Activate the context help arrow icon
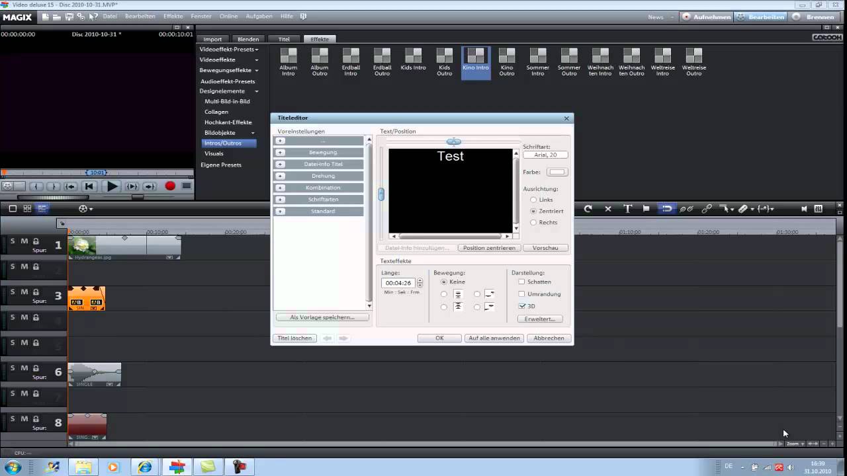Viewport: 847px width, 476px height. point(93,17)
